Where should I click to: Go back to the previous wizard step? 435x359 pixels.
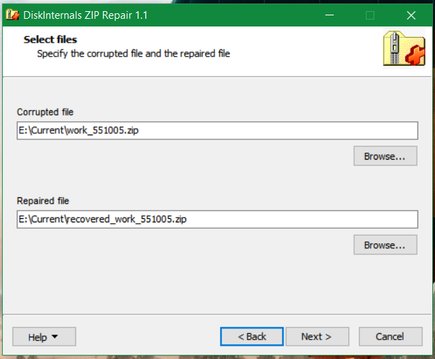pos(252,337)
